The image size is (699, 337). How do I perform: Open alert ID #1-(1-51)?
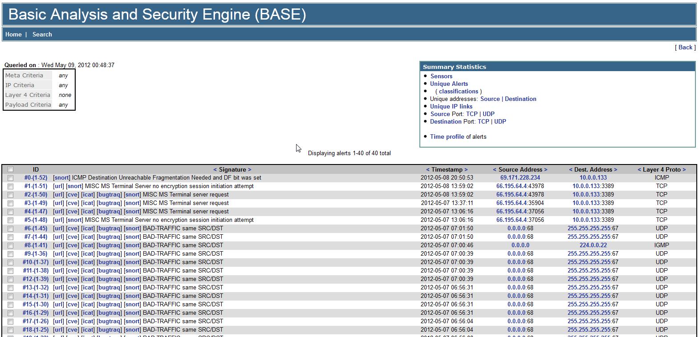coord(36,186)
